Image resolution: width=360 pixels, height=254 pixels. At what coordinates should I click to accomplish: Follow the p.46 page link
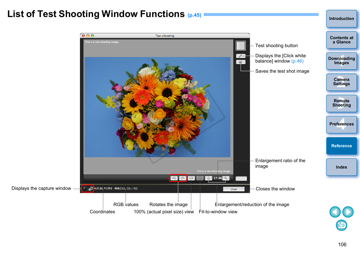tap(297, 61)
